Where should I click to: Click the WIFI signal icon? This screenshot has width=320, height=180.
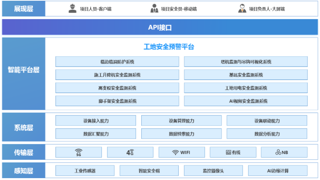coord(175,152)
